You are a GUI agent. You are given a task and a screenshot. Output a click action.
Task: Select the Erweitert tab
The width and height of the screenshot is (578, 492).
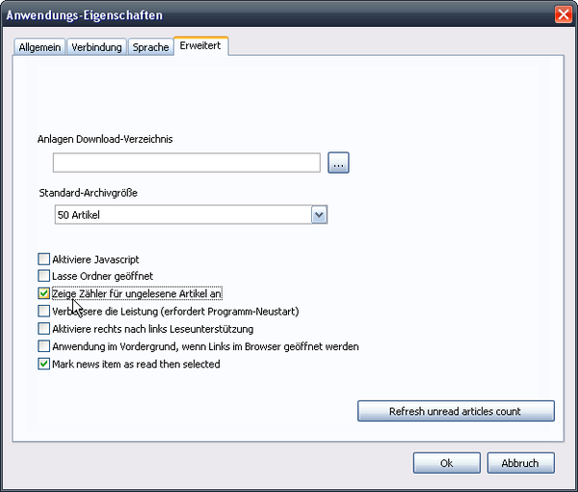200,45
